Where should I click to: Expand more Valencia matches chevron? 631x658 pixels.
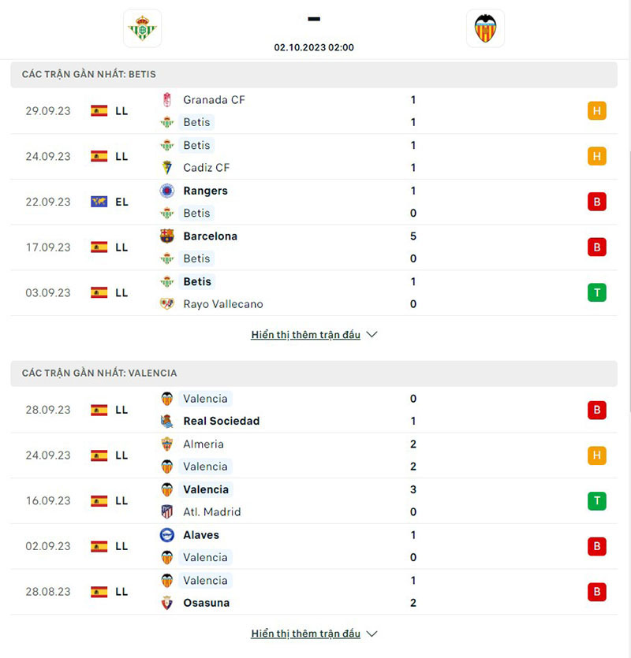(372, 634)
